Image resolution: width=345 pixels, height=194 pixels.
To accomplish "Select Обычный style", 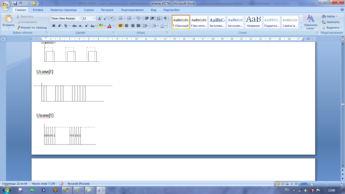I will click(181, 22).
